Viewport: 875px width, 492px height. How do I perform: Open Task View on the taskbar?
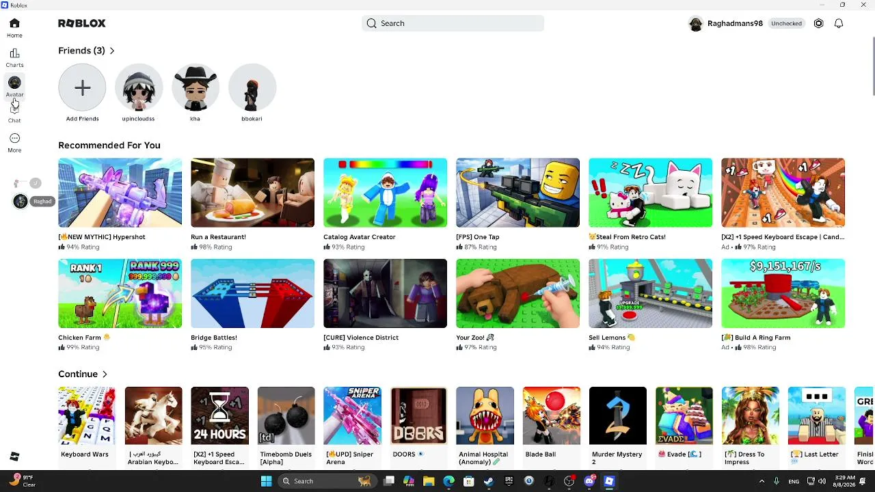[x=389, y=481]
